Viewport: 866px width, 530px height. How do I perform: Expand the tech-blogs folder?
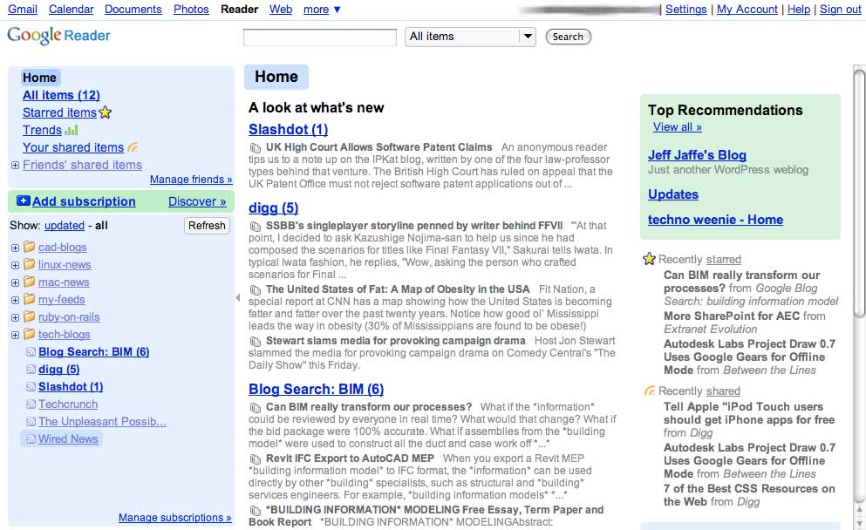click(x=15, y=335)
